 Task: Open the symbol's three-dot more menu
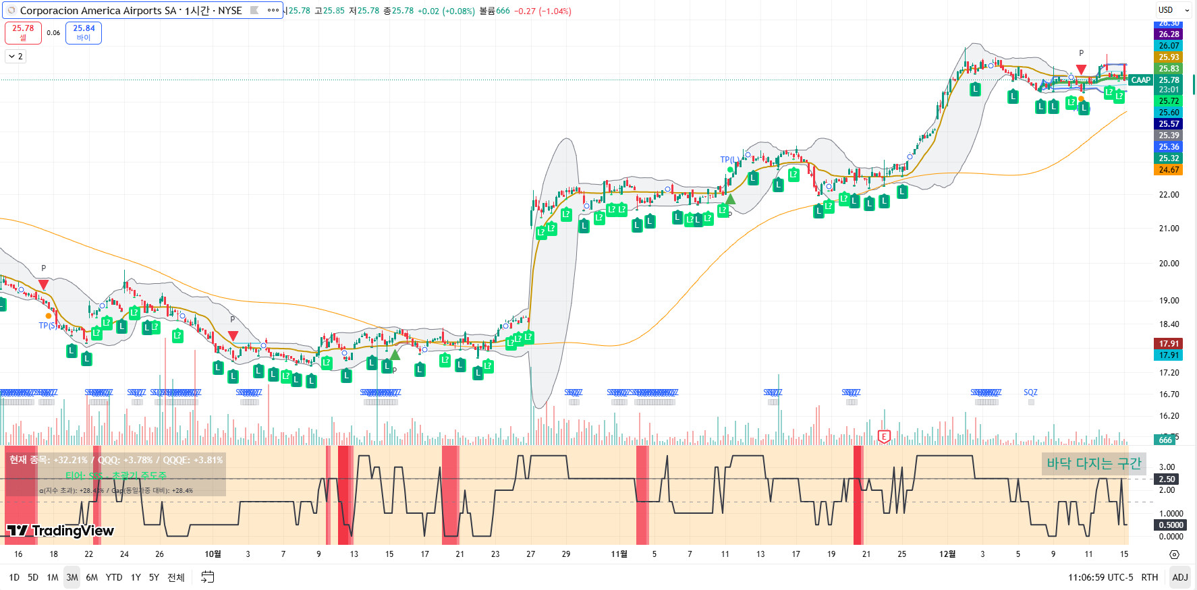pyautogui.click(x=273, y=10)
